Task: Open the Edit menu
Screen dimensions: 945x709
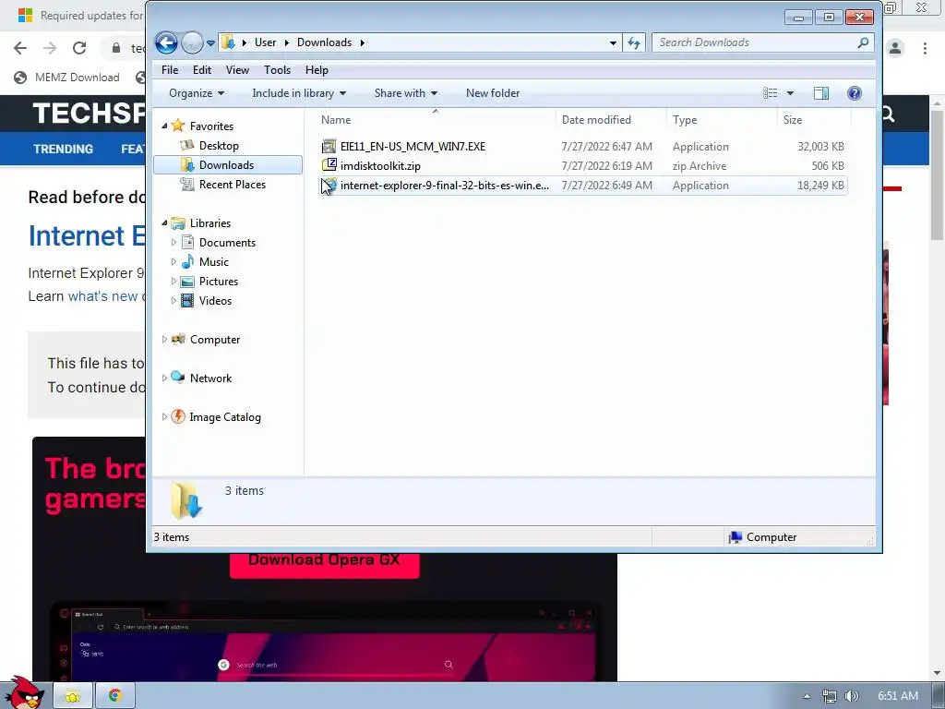Action: (202, 70)
